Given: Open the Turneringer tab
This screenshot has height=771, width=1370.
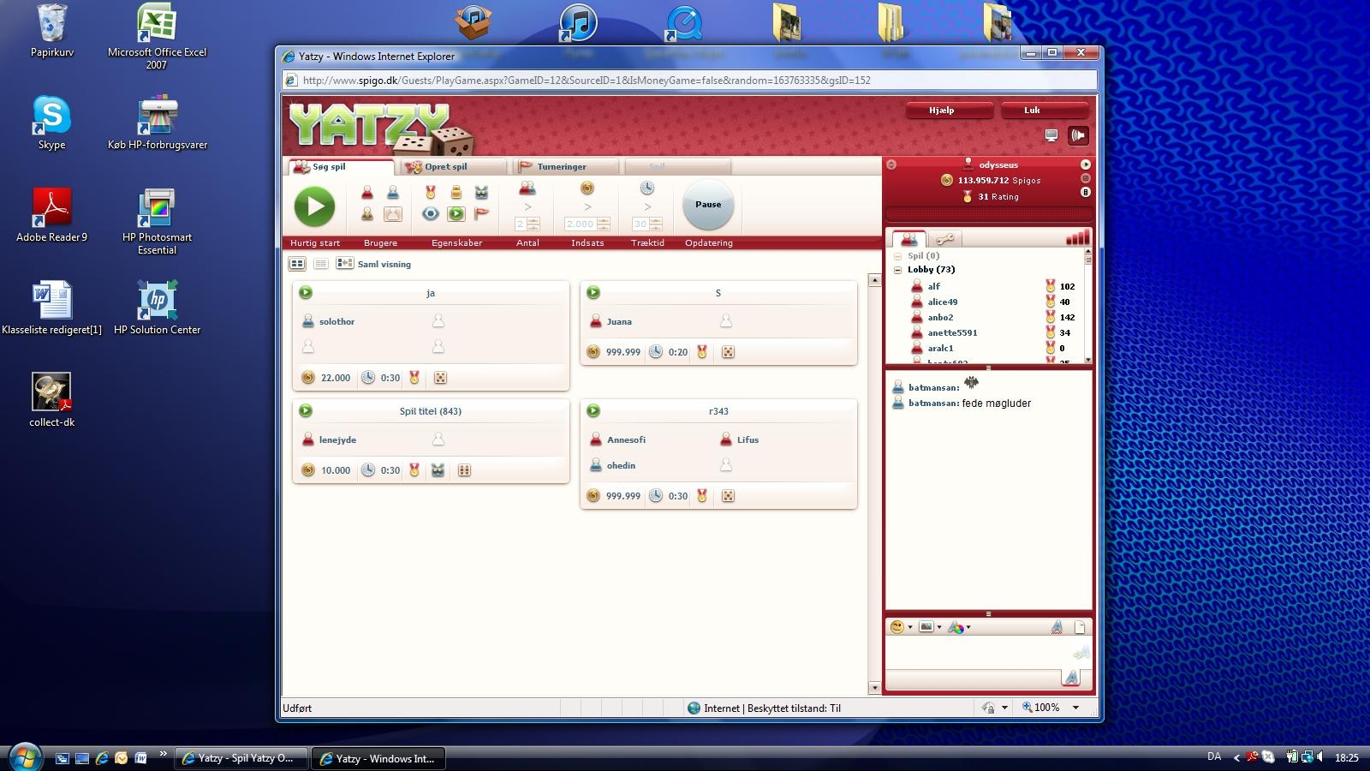Looking at the screenshot, I should click(561, 167).
